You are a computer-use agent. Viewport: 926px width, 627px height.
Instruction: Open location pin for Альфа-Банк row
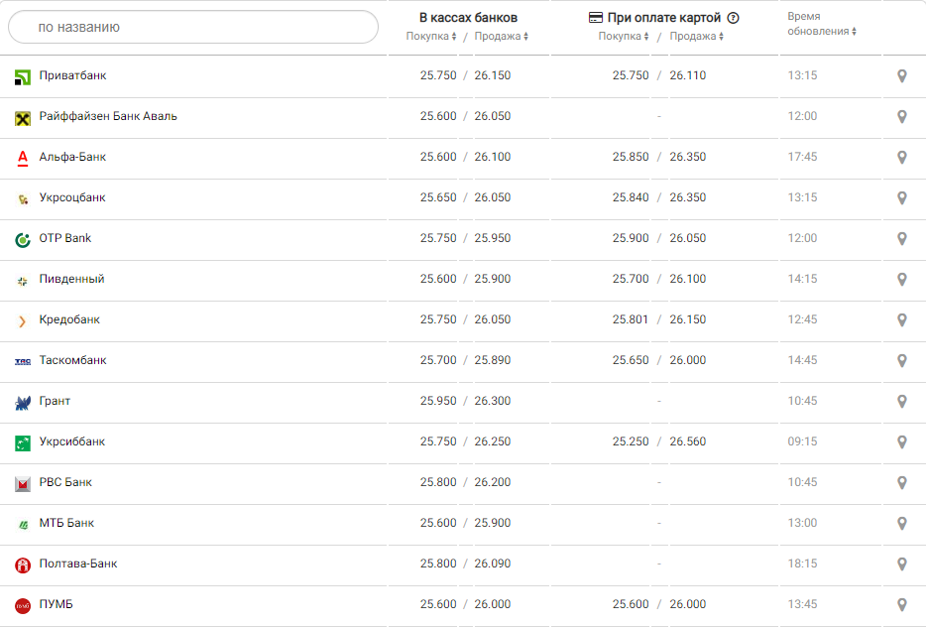pyautogui.click(x=901, y=158)
